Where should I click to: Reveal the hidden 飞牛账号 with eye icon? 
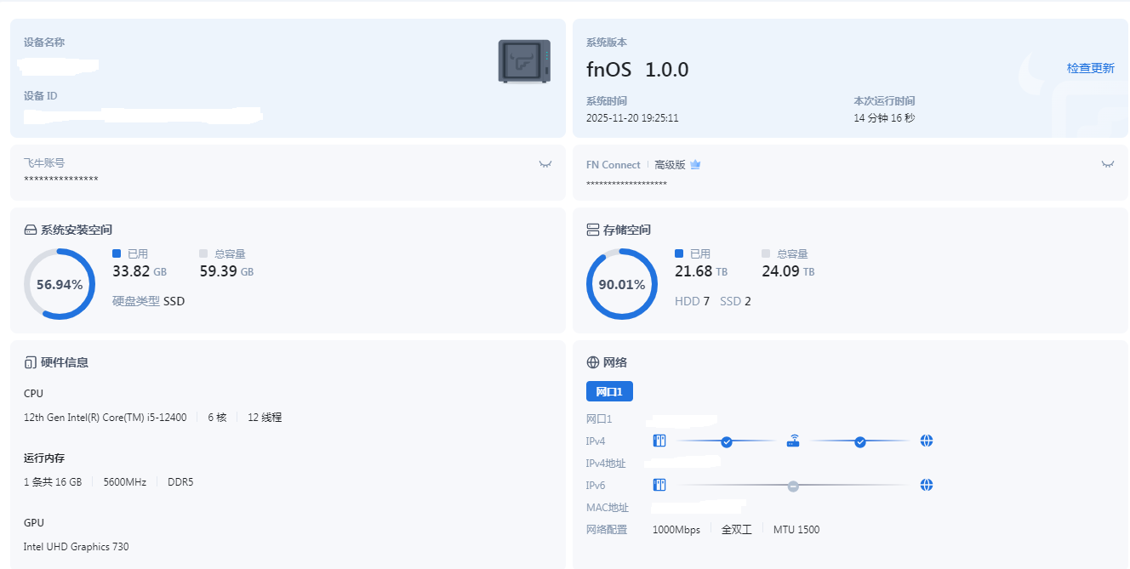tap(545, 163)
